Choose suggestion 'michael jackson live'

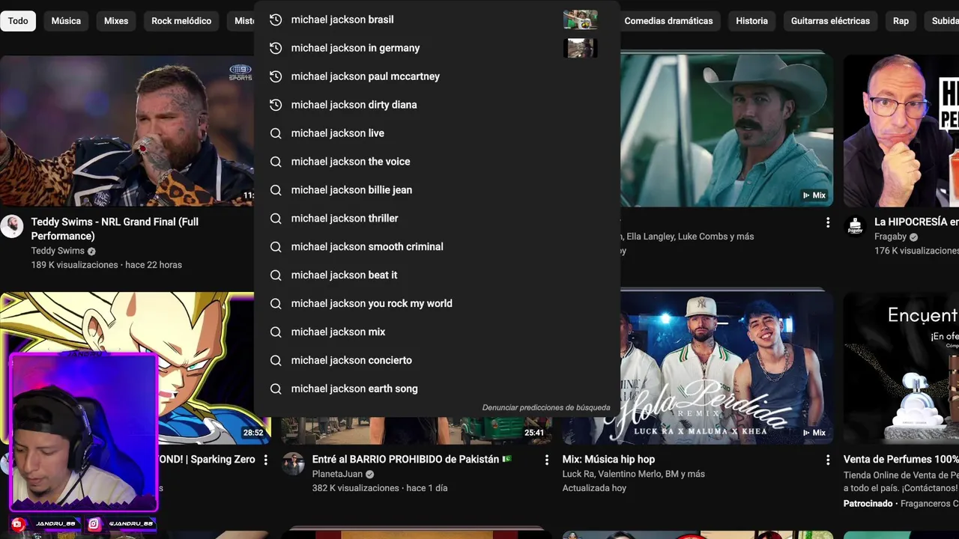(x=437, y=133)
